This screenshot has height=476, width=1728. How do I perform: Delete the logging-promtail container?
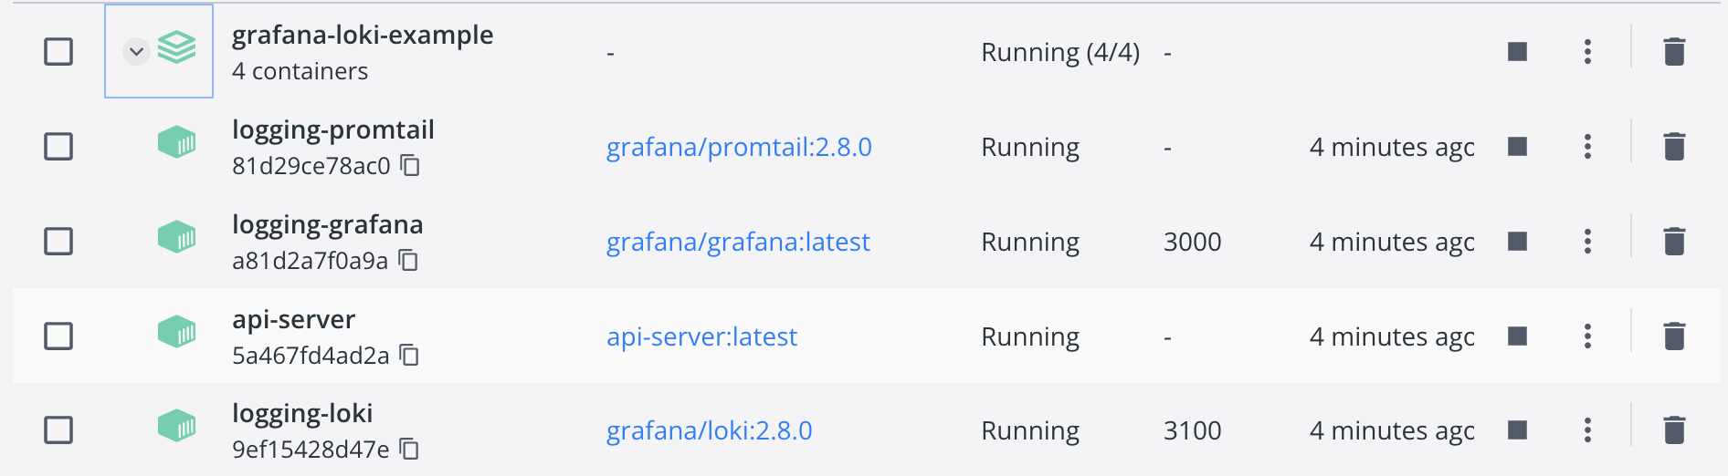[x=1674, y=146]
